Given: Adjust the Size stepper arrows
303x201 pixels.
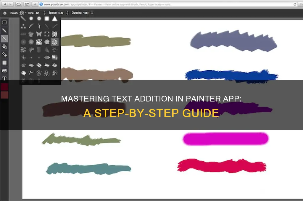Looking at the screenshot, I should 44,13.
